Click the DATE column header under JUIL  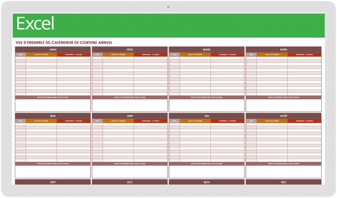click(x=174, y=121)
